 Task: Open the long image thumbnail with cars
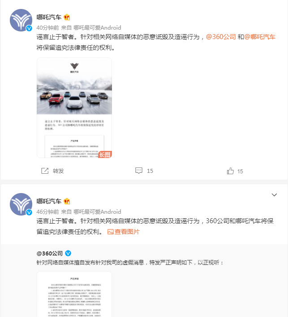point(74,108)
